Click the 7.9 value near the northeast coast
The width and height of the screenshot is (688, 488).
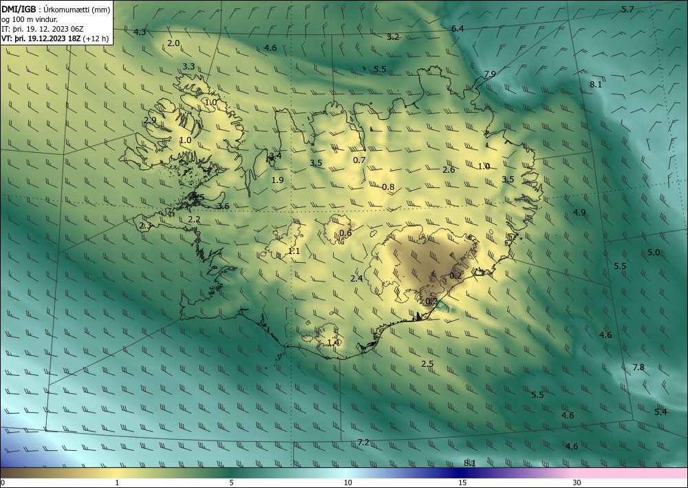coord(490,74)
